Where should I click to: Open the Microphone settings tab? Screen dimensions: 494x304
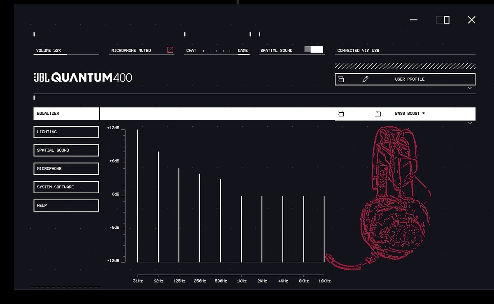tap(66, 169)
